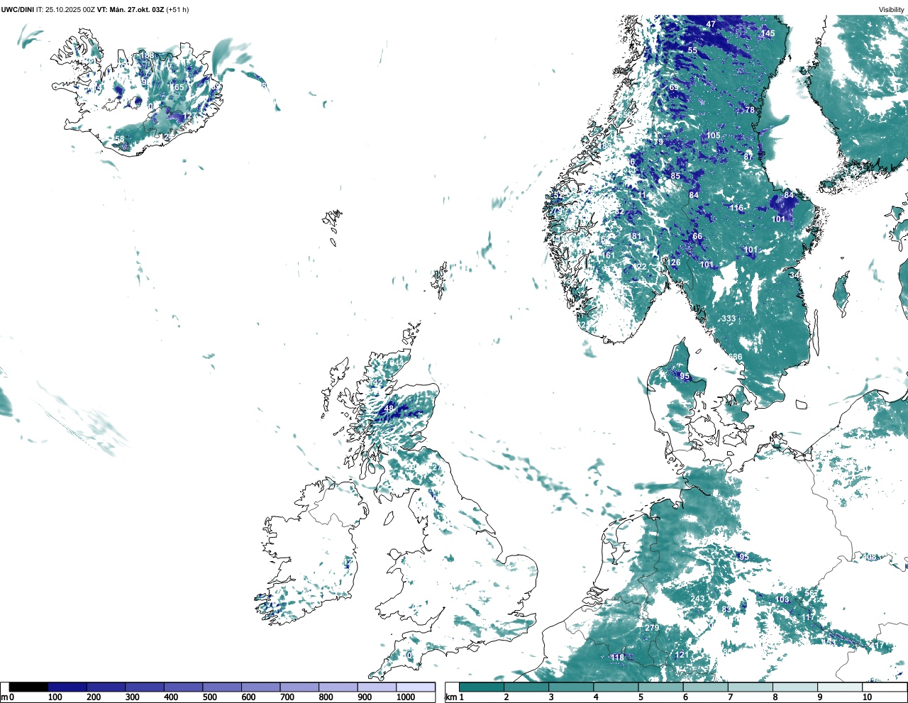908x703 pixels.
Task: Click the darkest teal 1–2 km legend swatch
Action: pos(482,687)
